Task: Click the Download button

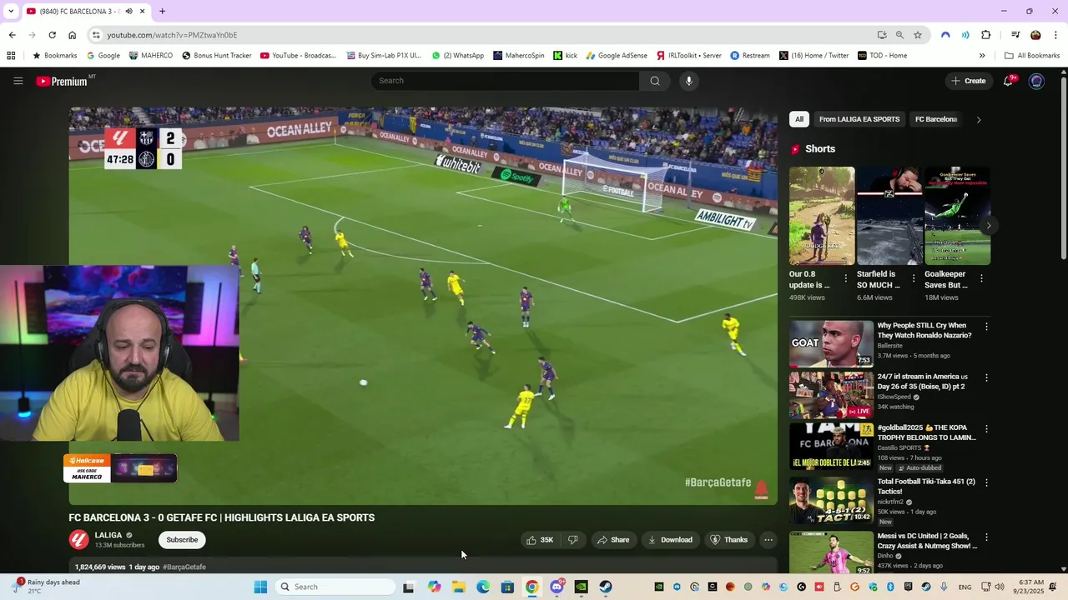Action: [670, 540]
